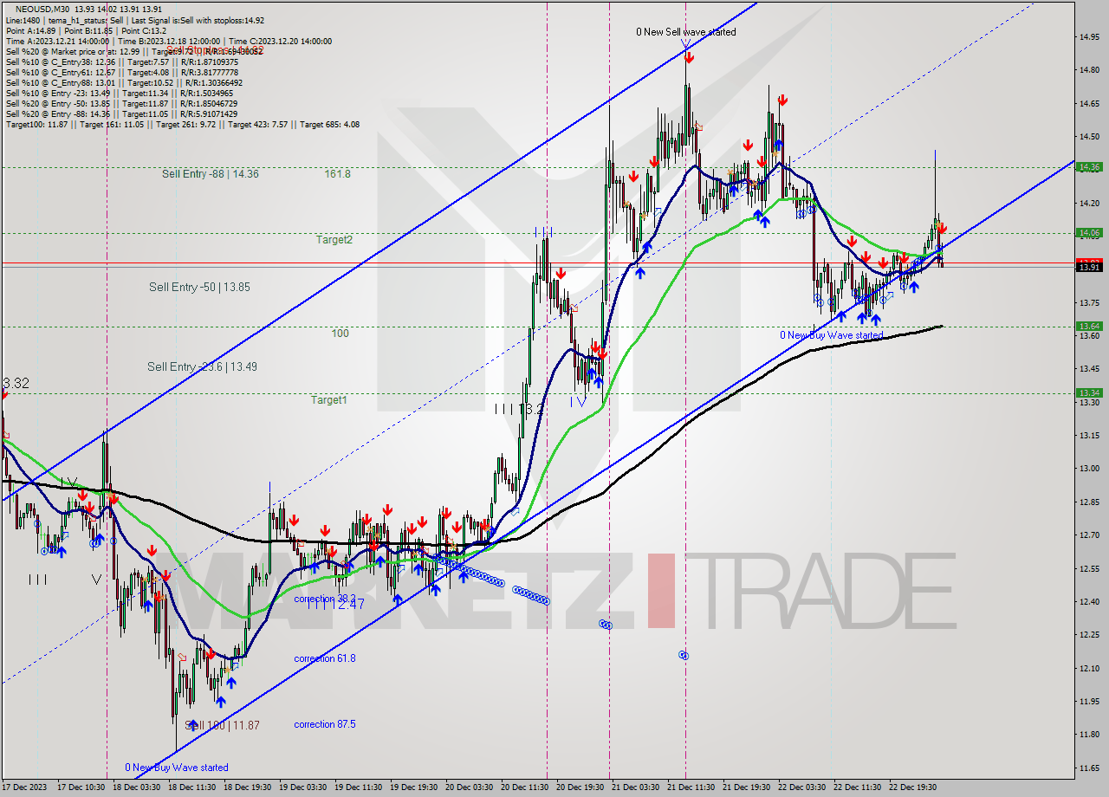Click the green 14.06 price tag

pos(1088,232)
